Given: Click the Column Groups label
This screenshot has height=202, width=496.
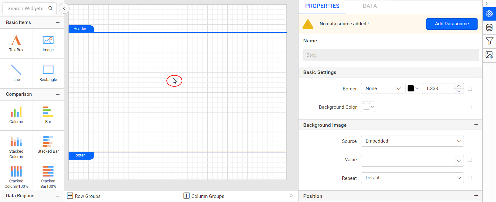Looking at the screenshot, I should 208,196.
